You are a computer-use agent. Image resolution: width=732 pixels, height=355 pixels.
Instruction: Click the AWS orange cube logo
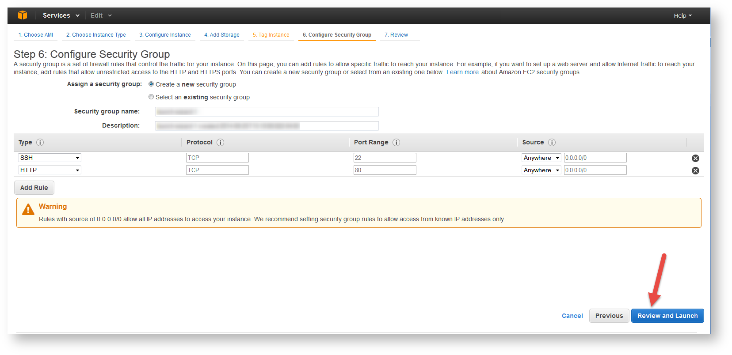click(x=23, y=15)
